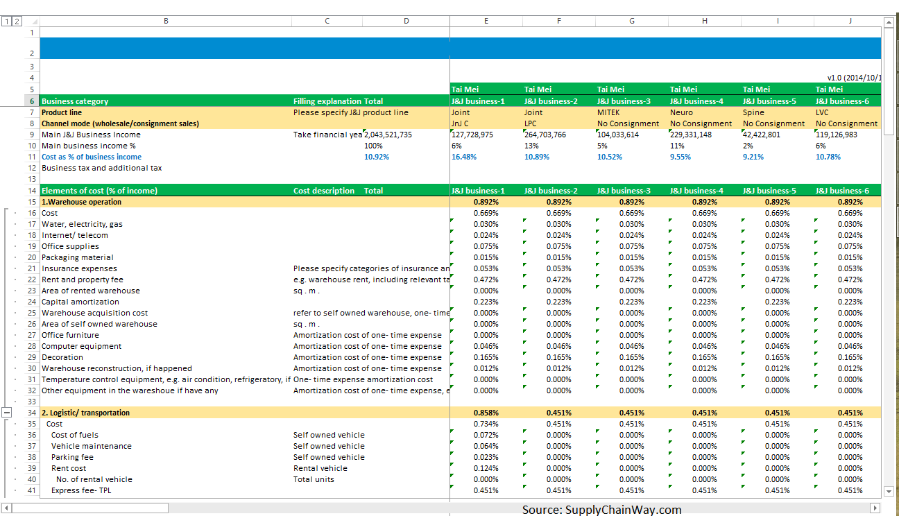Image resolution: width=899 pixels, height=516 pixels.
Task: Select '1.Warehouse operation' section cell
Action: [x=166, y=202]
